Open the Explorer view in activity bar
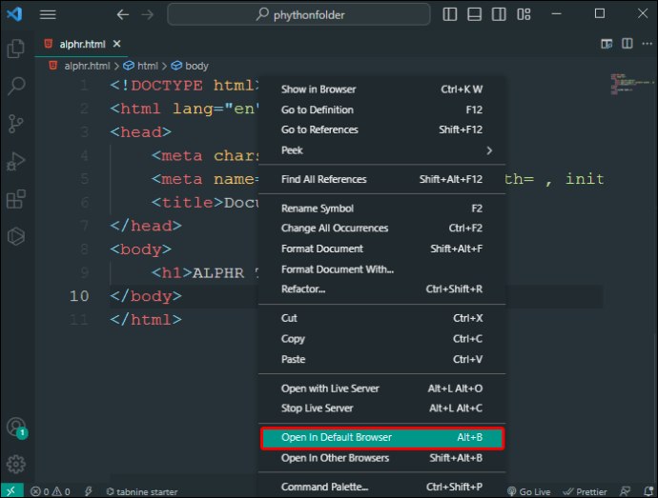Viewport: 658px width, 498px height. 16,49
